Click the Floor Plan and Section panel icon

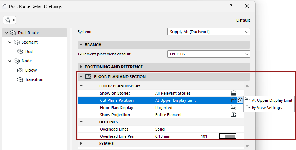tap(88, 77)
